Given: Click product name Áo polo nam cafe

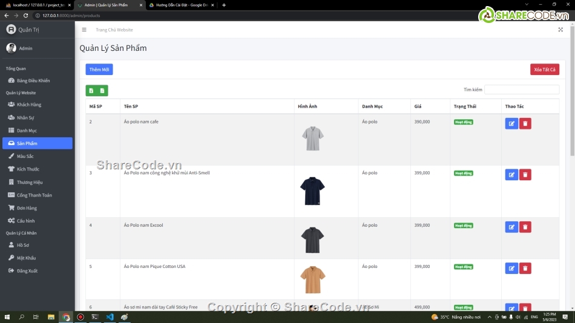Looking at the screenshot, I should (x=141, y=122).
